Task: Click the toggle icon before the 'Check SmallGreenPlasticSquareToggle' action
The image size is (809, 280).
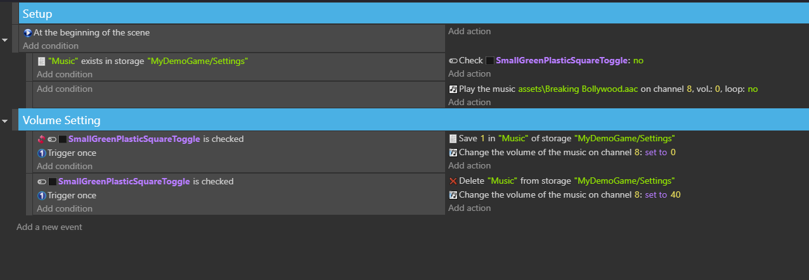Action: click(453, 60)
